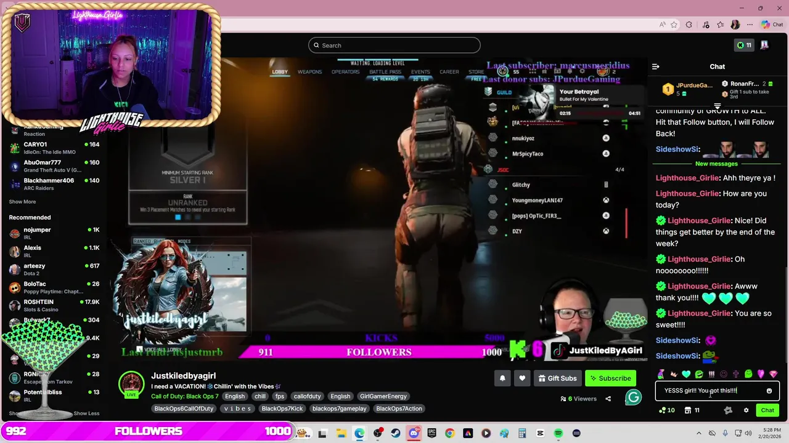Open CARYO1 followed channel
This screenshot has height=443, width=789.
(54, 148)
